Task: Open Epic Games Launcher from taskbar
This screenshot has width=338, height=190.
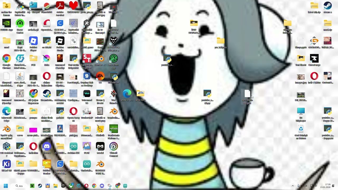Action: tap(63, 186)
